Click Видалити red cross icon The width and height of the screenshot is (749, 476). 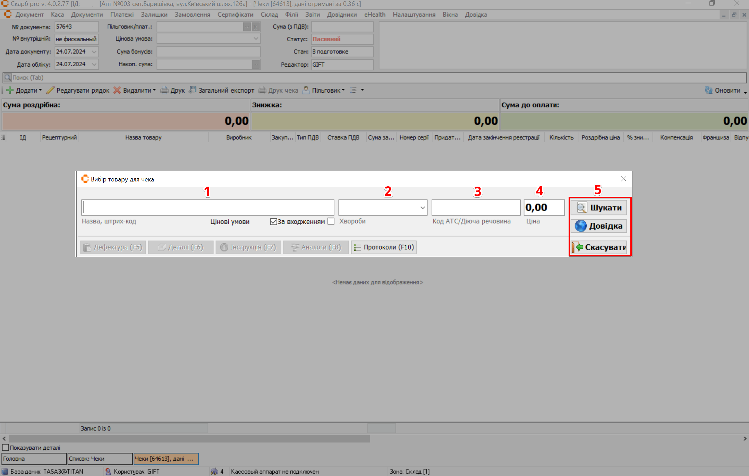coord(117,90)
